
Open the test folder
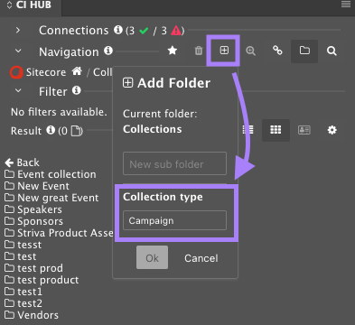(21, 256)
